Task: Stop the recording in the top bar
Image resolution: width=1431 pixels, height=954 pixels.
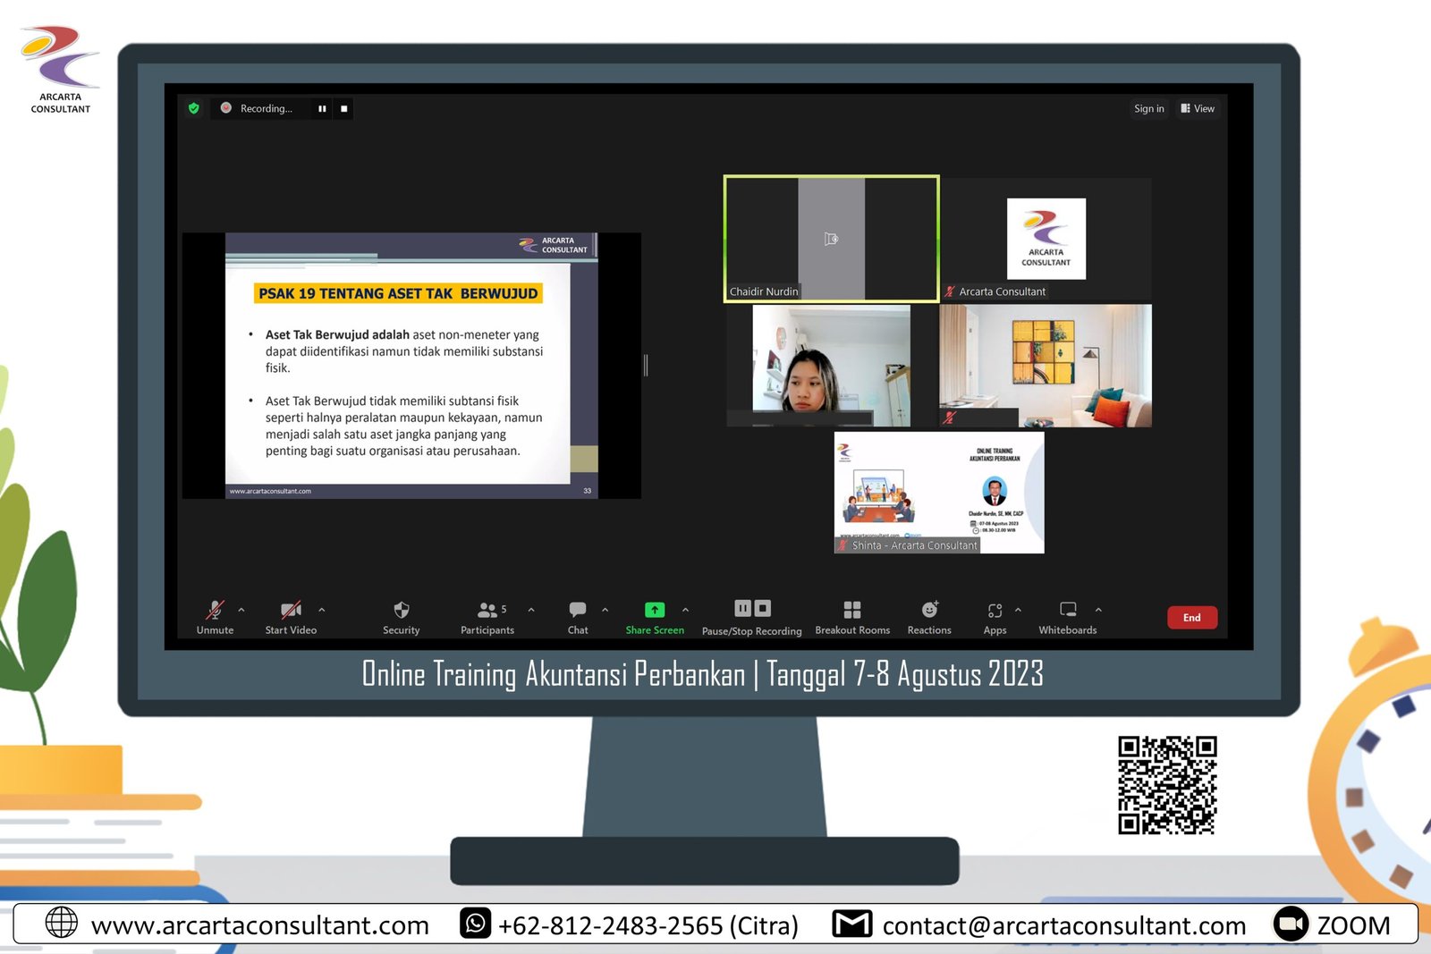Action: tap(343, 108)
